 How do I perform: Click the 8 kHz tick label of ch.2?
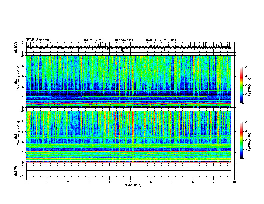pos(23,121)
